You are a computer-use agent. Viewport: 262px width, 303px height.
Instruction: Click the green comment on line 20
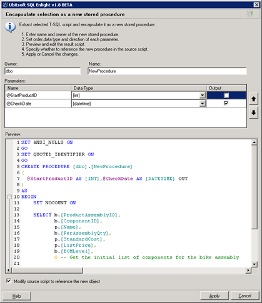point(149,257)
